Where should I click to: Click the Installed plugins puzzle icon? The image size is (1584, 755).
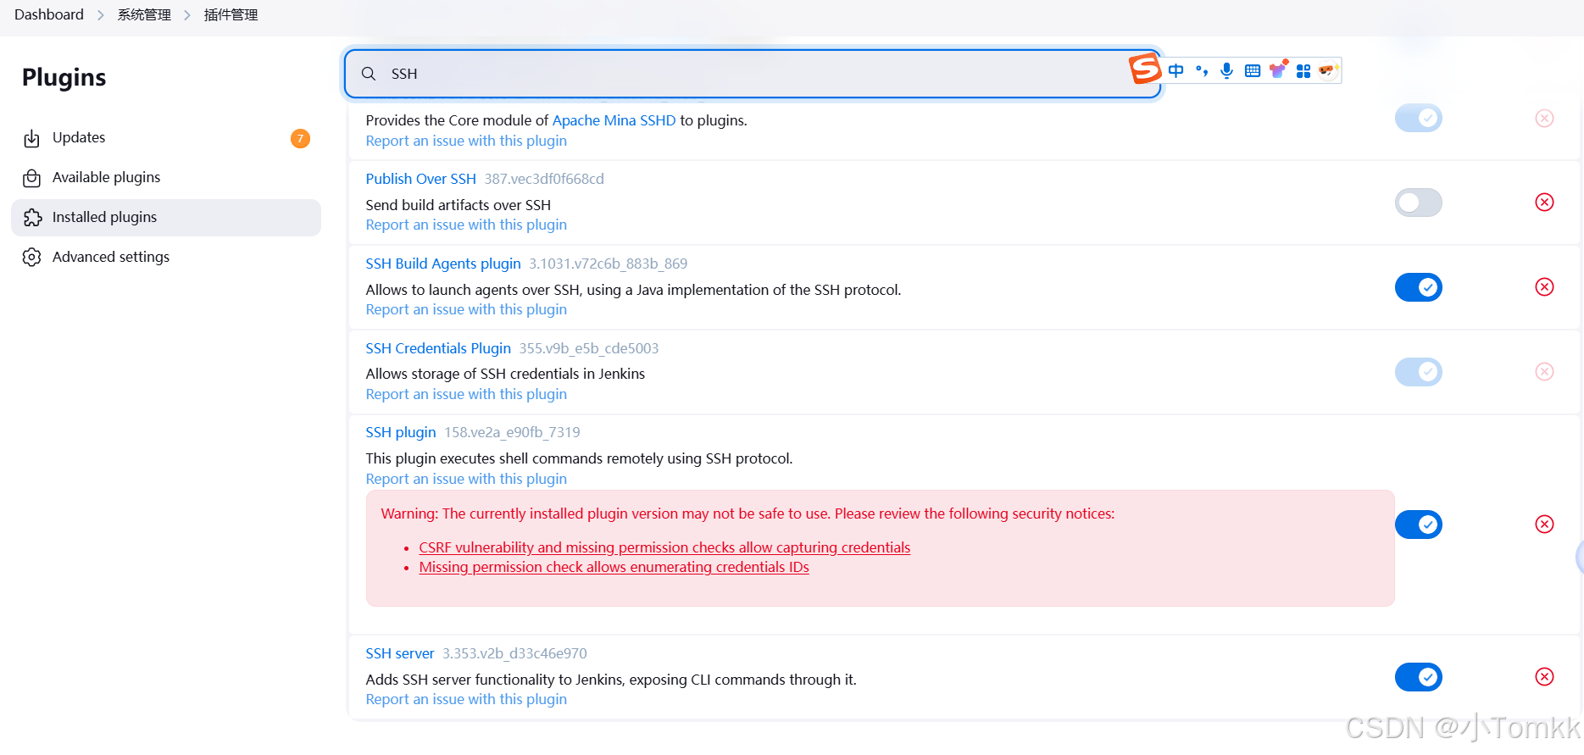(32, 218)
